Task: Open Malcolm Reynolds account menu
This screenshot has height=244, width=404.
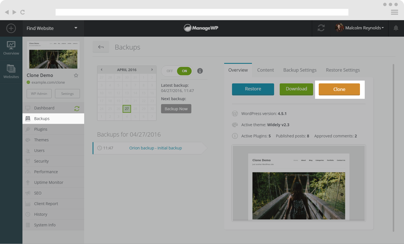Action: pyautogui.click(x=364, y=28)
